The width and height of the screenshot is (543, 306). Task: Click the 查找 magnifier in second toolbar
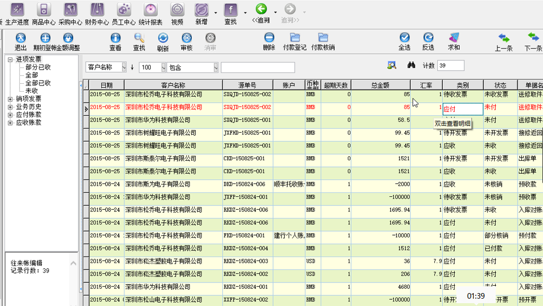coord(139,38)
